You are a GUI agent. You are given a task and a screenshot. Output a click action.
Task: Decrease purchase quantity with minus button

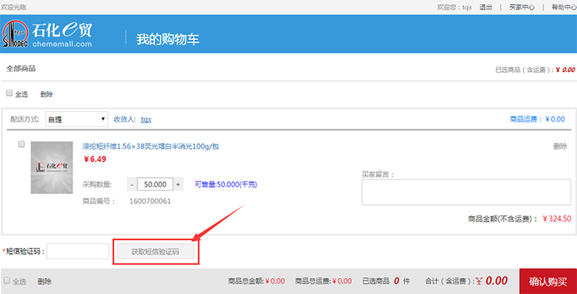click(132, 184)
